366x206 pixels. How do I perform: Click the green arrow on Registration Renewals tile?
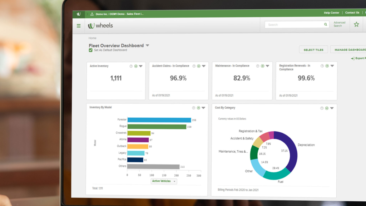click(x=326, y=66)
